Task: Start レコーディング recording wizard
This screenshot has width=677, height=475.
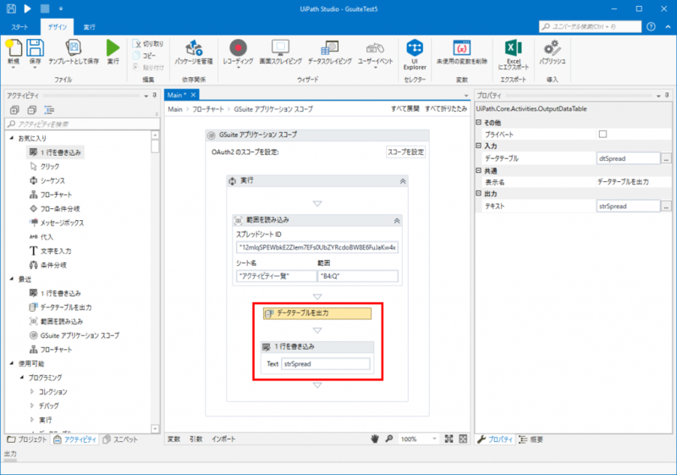Action: coord(238,52)
